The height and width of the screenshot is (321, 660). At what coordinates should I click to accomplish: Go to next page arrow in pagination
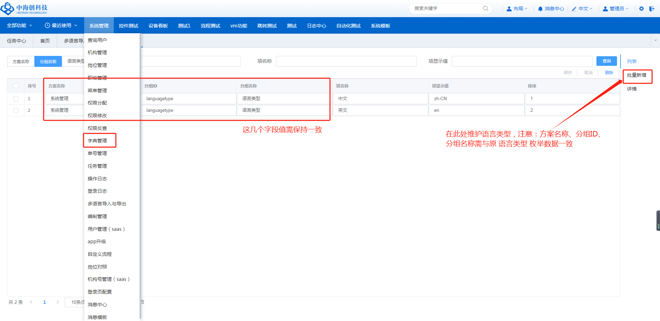pos(58,302)
